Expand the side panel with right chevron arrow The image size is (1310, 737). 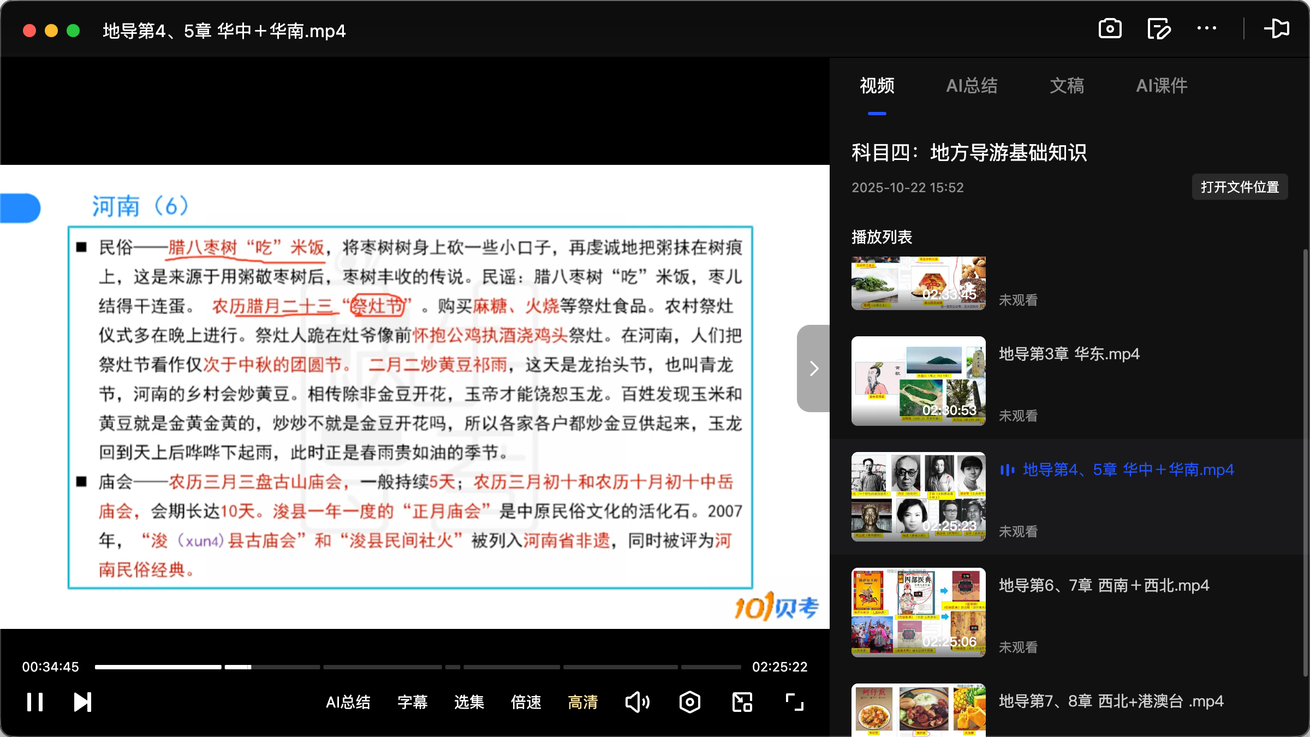click(813, 368)
